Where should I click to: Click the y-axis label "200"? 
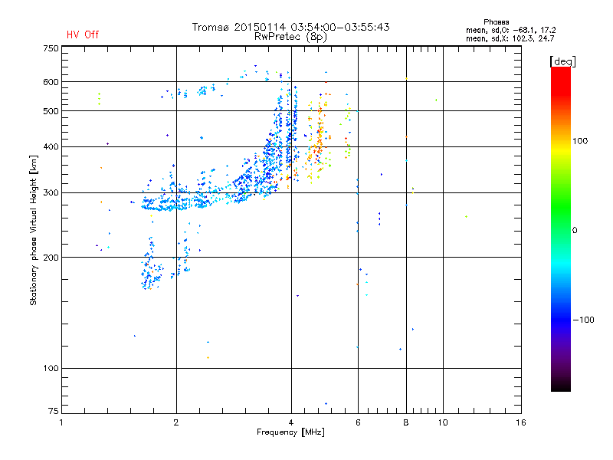(51, 258)
